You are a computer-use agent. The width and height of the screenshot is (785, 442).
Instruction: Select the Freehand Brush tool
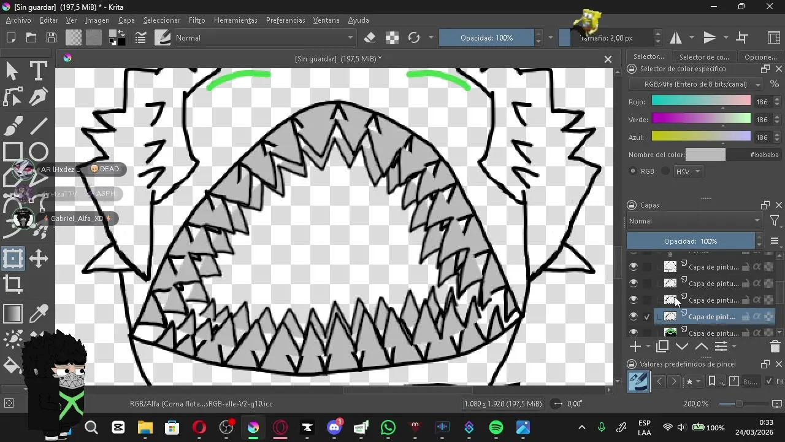(x=12, y=125)
